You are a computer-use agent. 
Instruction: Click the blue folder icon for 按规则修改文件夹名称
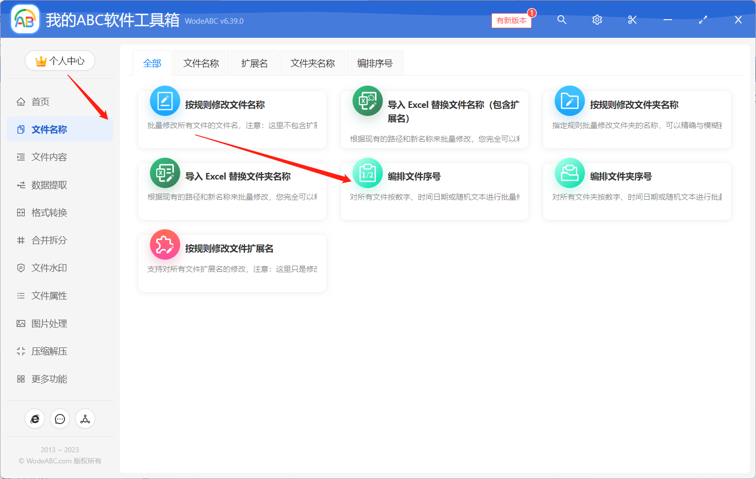point(569,100)
